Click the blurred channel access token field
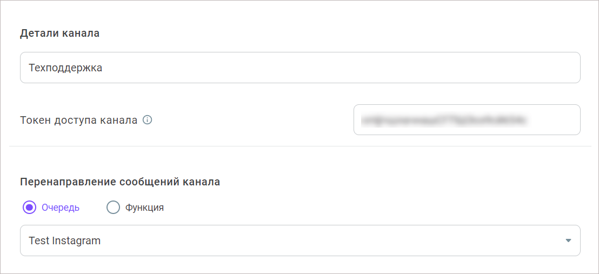 467,119
